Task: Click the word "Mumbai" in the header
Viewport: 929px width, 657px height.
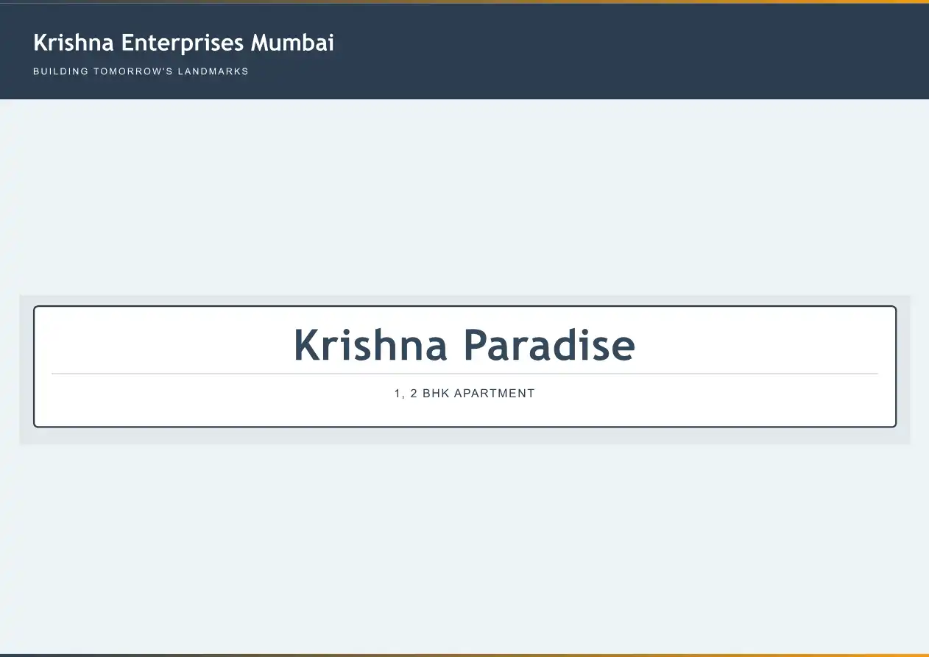Action: point(292,43)
